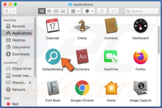Open the Firefox app icon
Screen dimensions: 162x108
tap(141, 57)
